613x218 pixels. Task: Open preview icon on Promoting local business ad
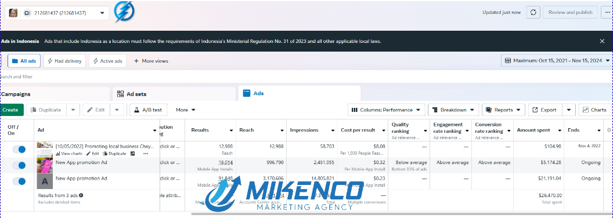coord(133,154)
